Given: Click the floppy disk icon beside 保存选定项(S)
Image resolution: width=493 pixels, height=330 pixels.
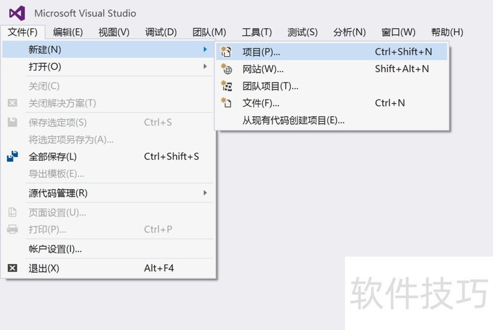Looking at the screenshot, I should (x=12, y=122).
